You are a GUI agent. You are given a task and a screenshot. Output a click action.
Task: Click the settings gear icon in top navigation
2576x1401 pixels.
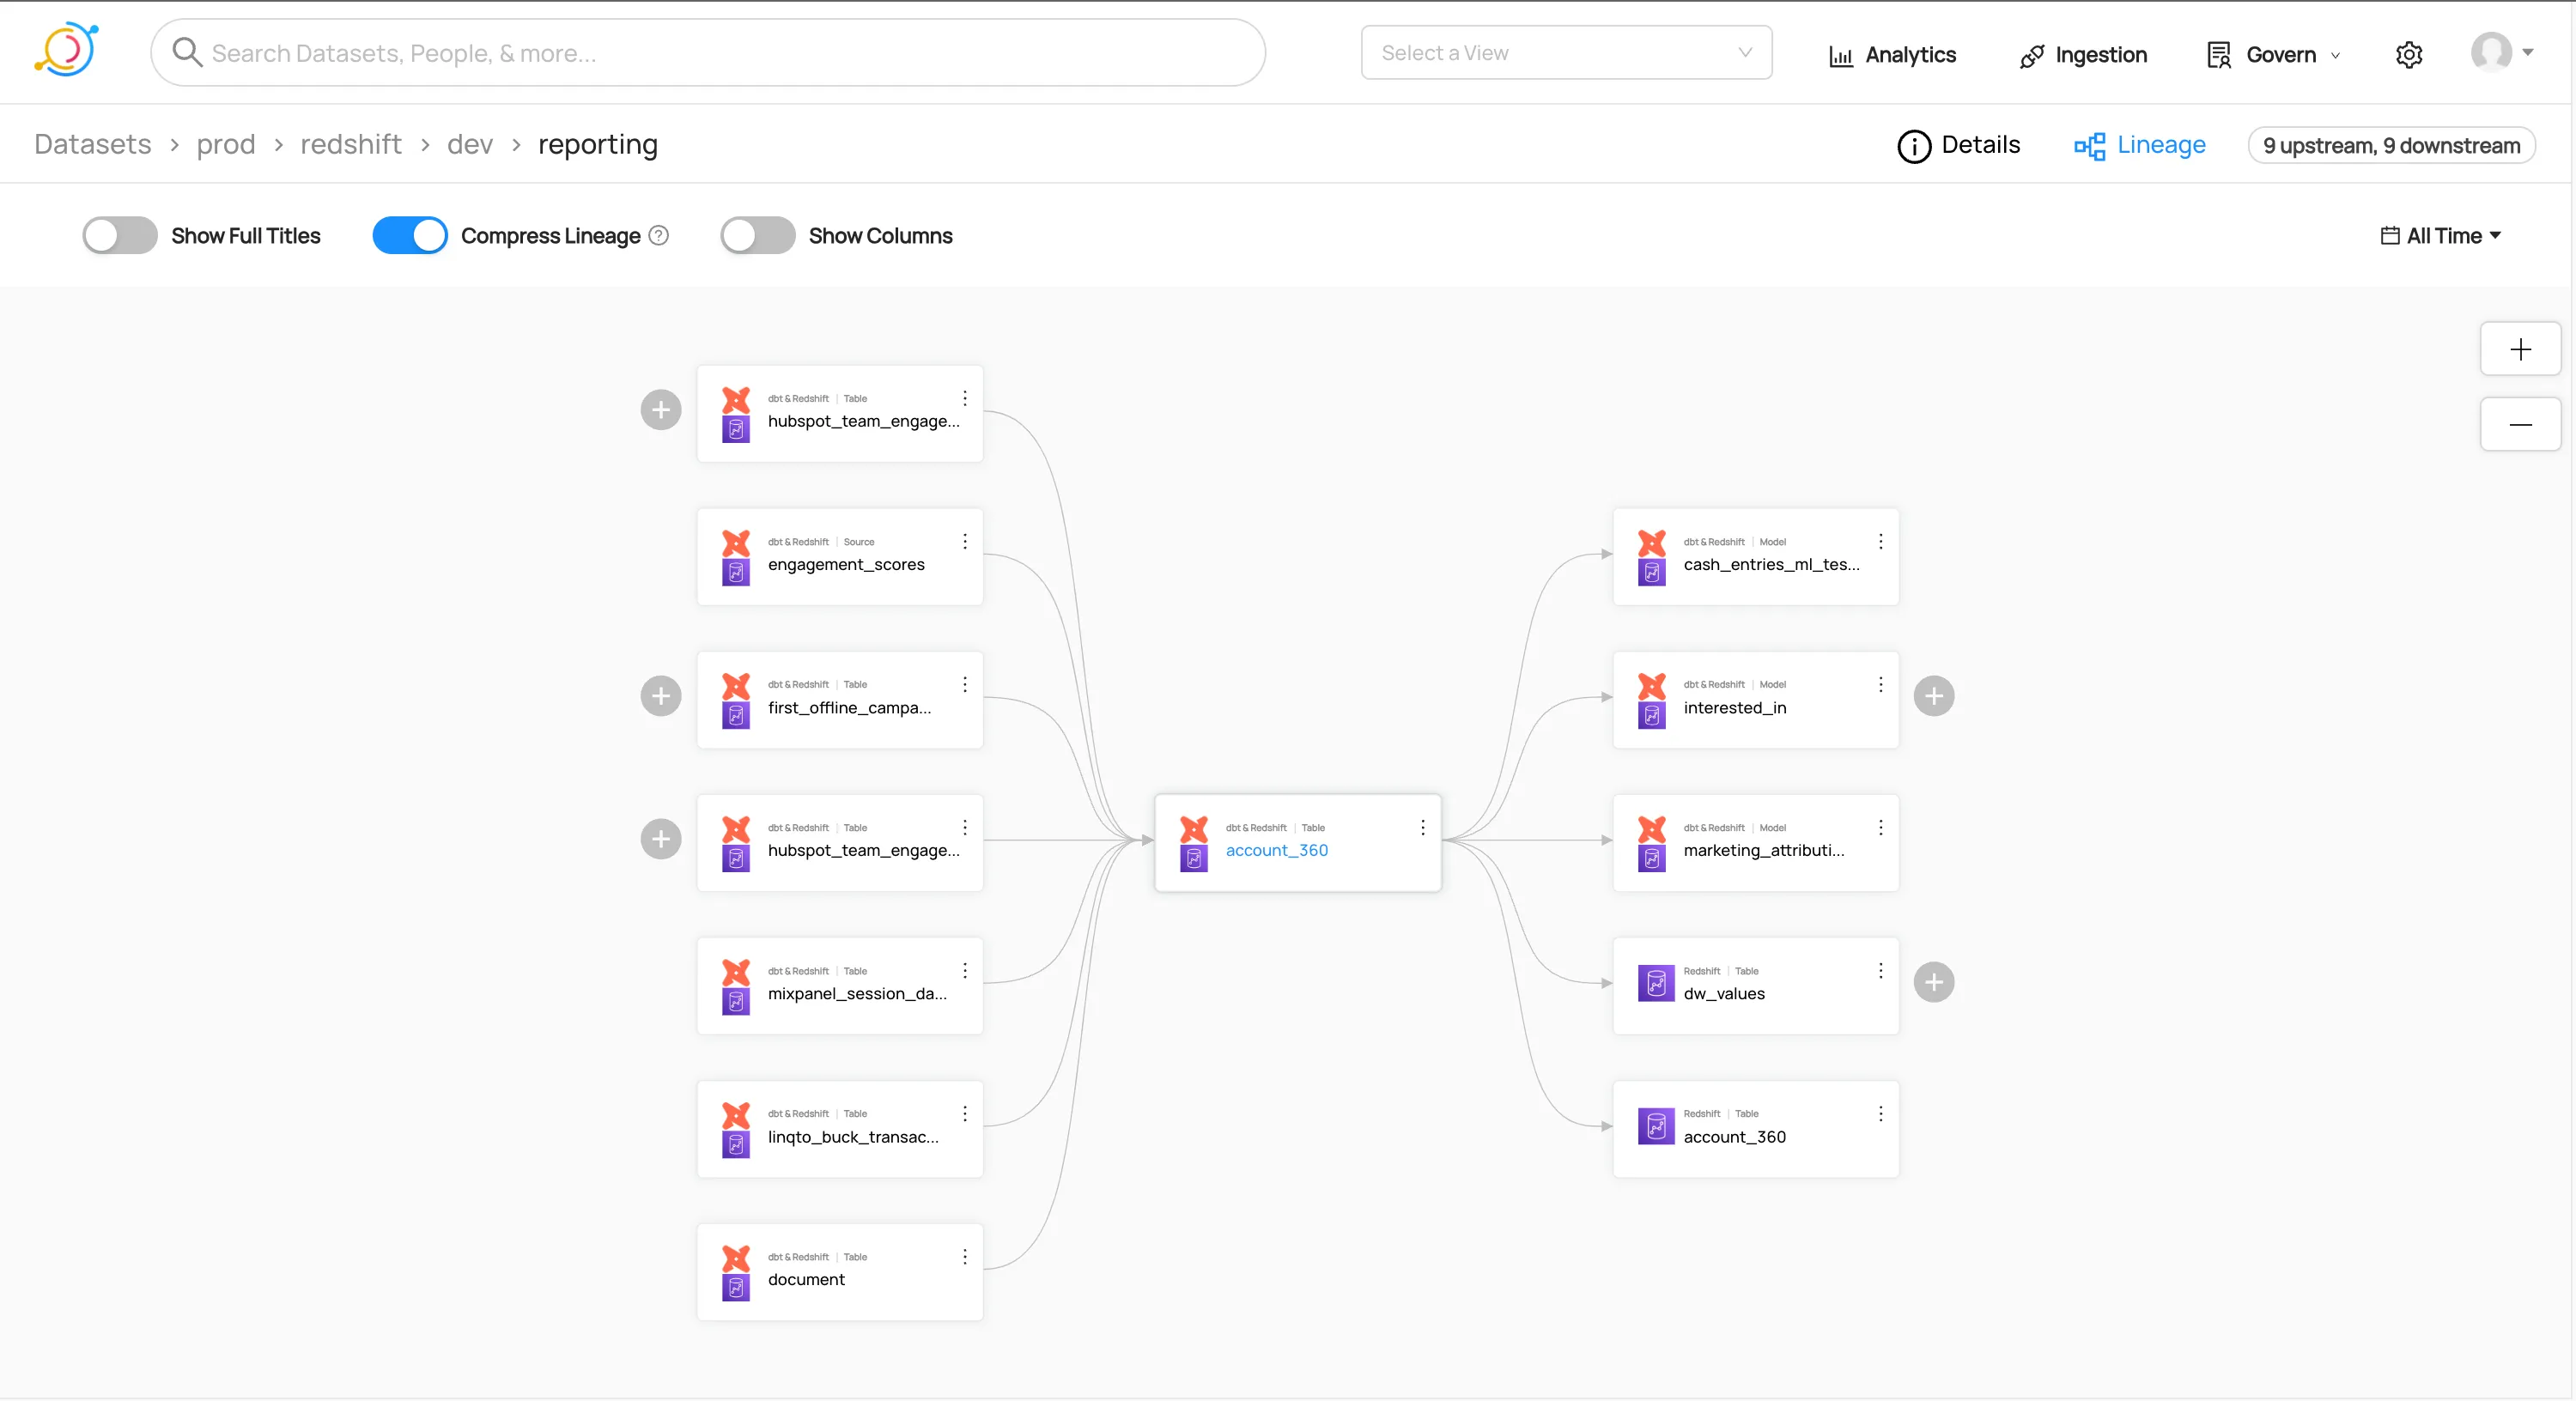pyautogui.click(x=2409, y=52)
